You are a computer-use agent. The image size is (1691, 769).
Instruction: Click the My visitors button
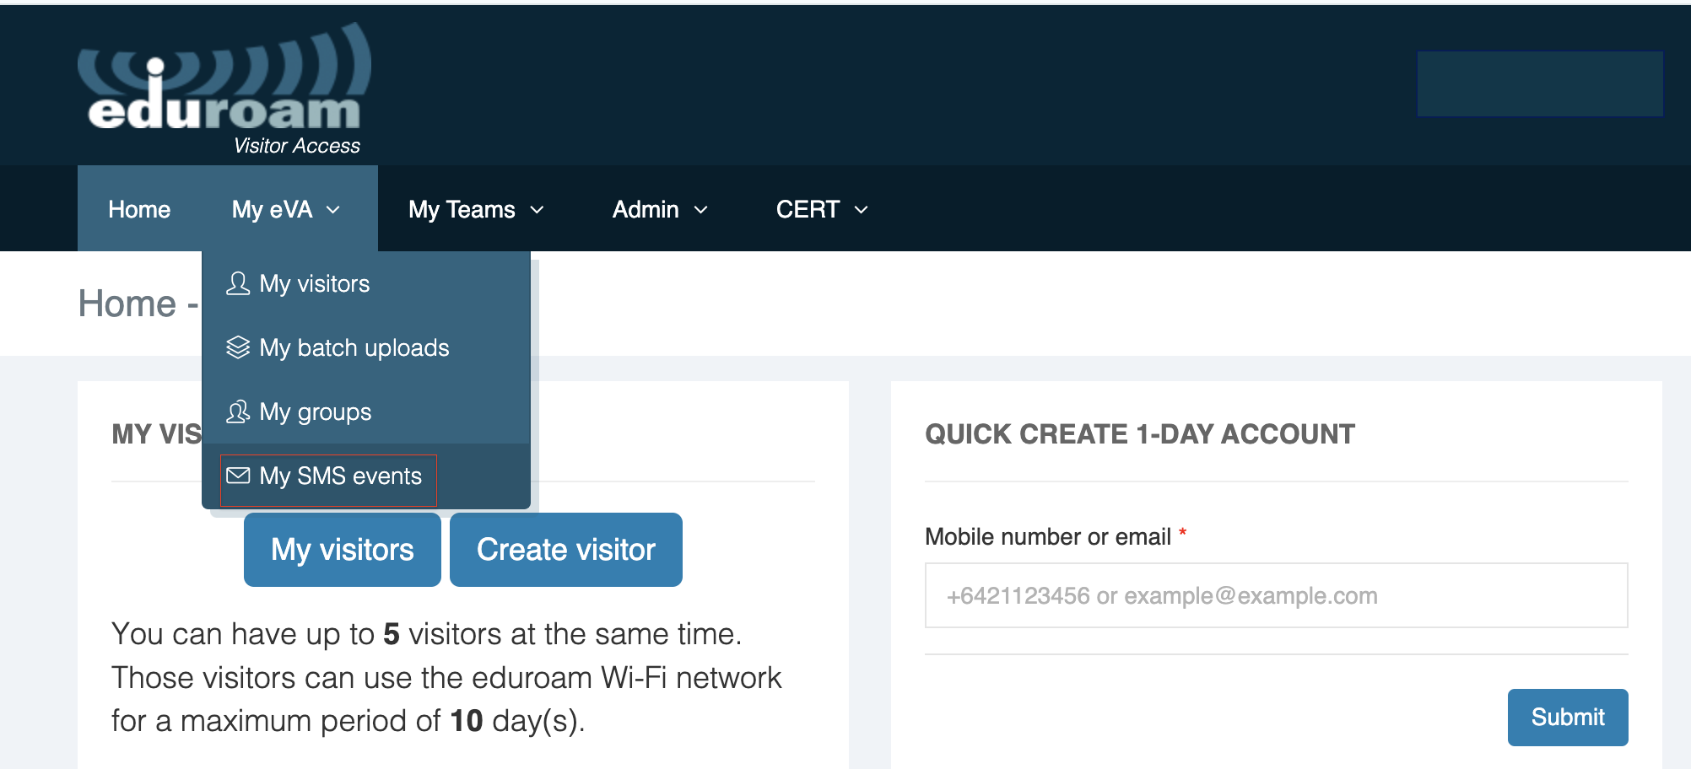[342, 549]
